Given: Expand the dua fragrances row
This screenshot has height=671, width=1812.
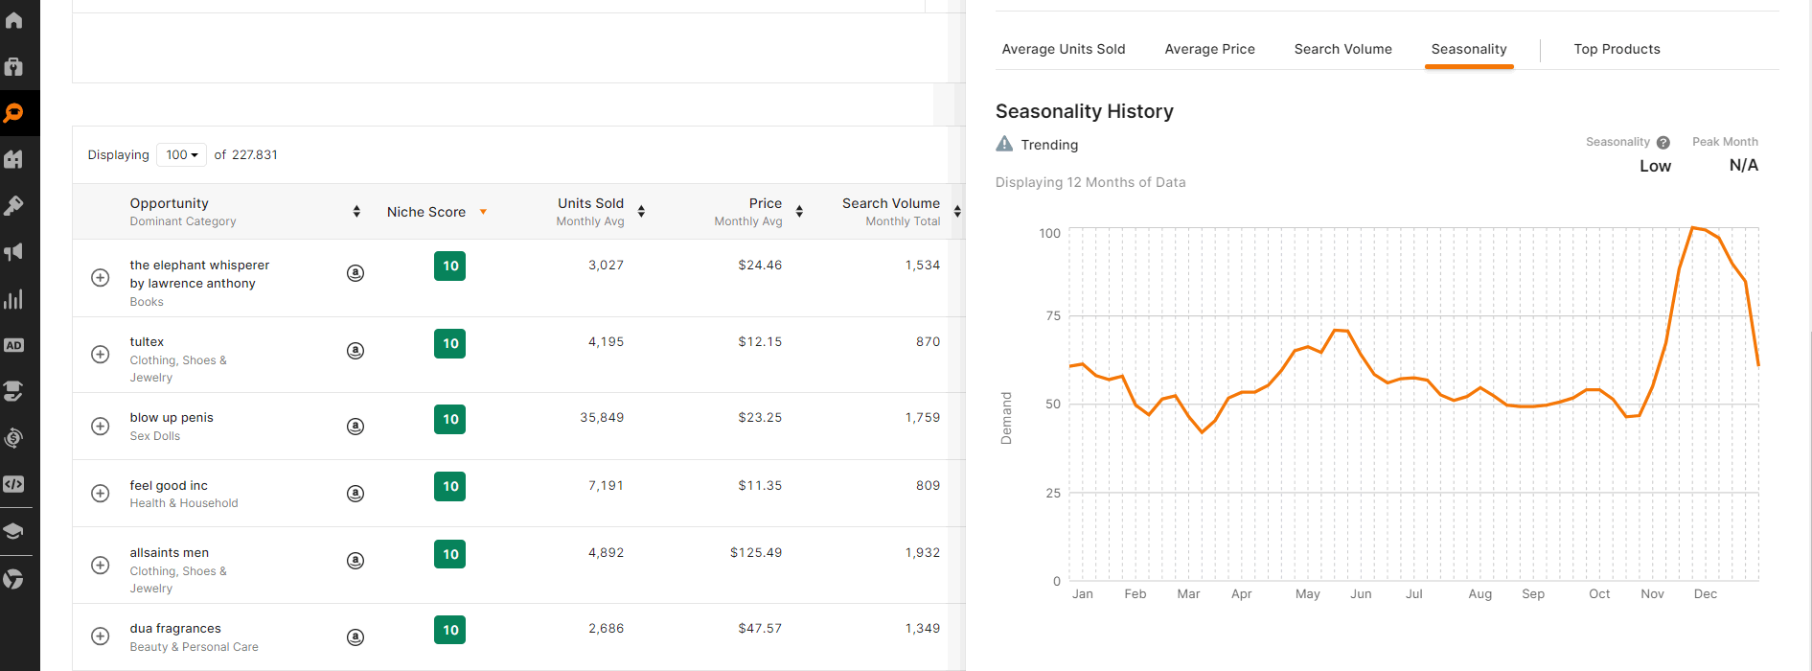Looking at the screenshot, I should tap(100, 636).
